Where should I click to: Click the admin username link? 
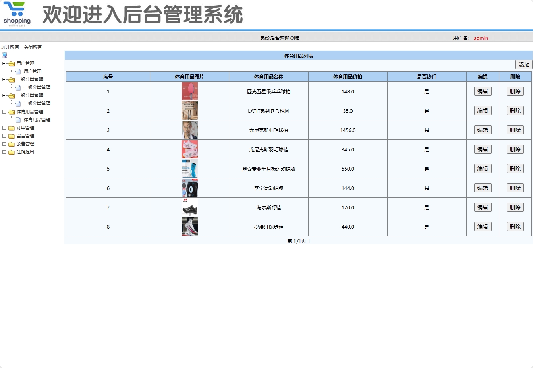pyautogui.click(x=481, y=38)
